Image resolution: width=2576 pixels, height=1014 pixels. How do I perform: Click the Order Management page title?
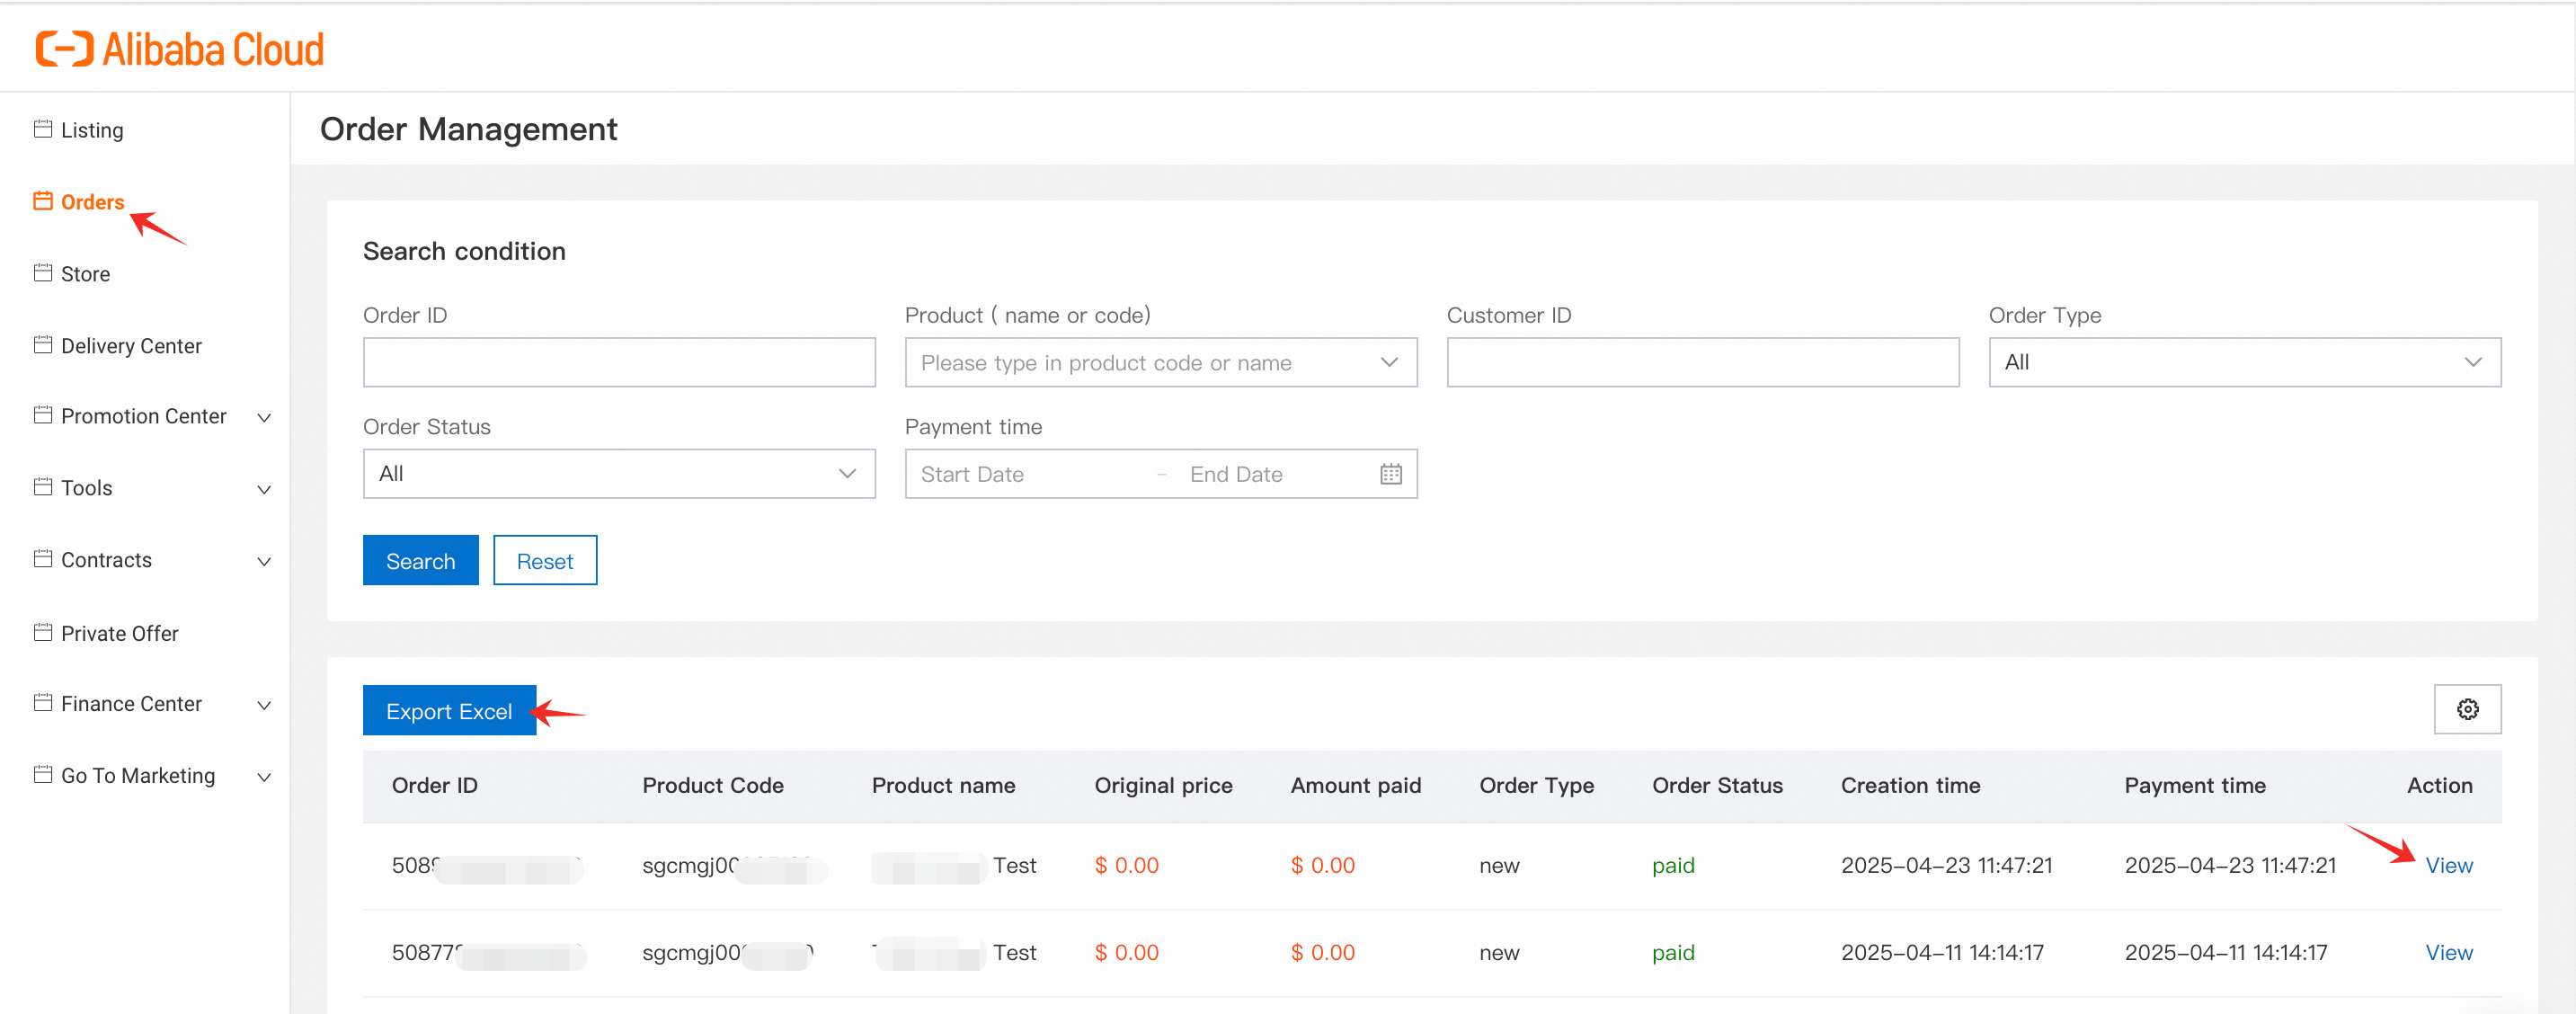tap(468, 129)
